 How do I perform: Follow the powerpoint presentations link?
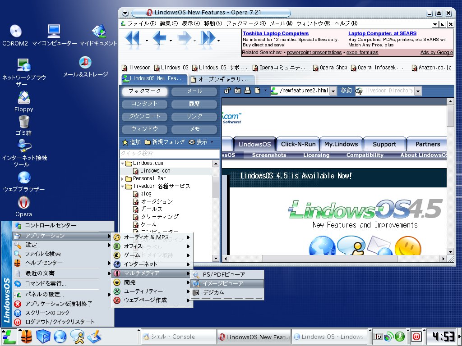click(314, 52)
